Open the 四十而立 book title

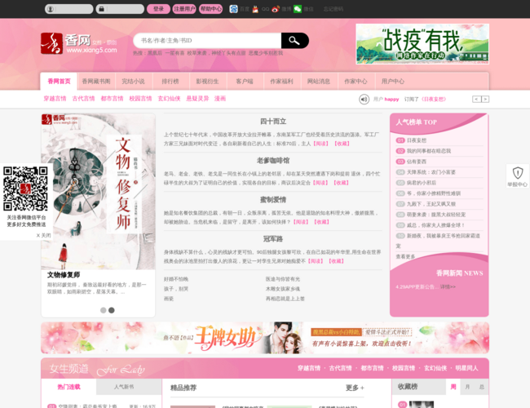point(273,121)
